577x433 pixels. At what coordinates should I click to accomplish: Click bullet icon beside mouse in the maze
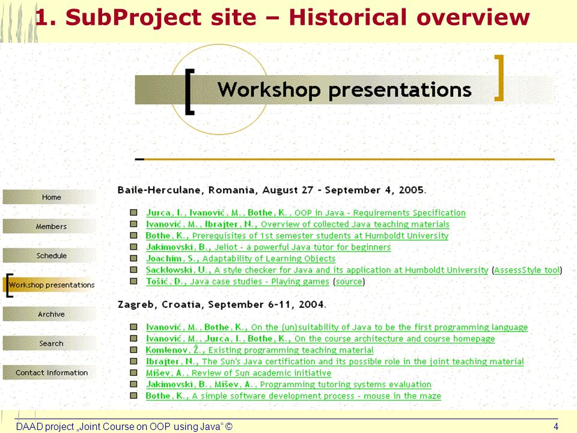(x=133, y=395)
